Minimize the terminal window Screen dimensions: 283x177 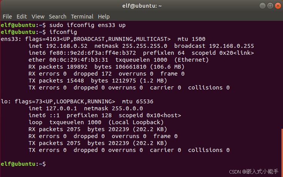(x=263, y=6)
